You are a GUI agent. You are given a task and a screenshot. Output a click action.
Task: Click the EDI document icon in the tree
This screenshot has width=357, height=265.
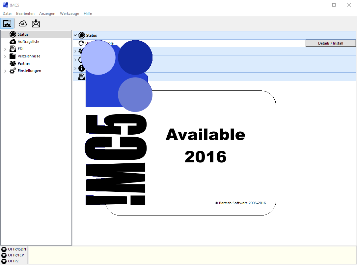click(x=13, y=49)
